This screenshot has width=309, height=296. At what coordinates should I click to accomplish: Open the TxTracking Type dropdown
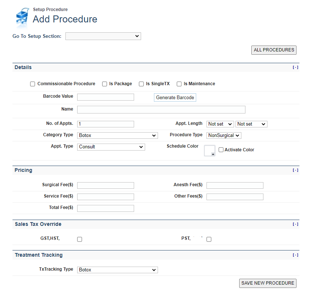tap(117, 270)
